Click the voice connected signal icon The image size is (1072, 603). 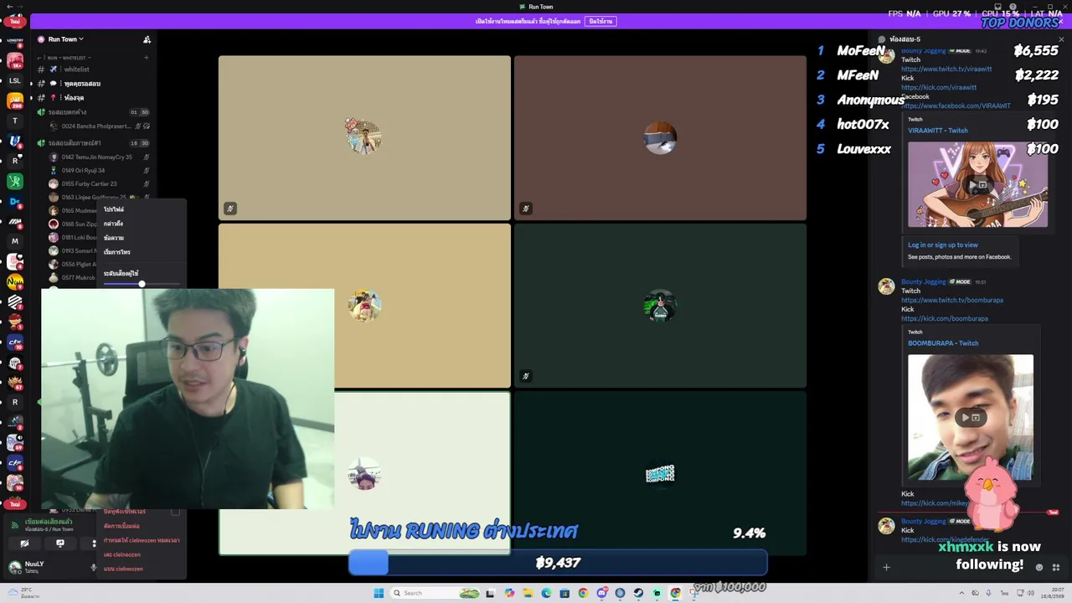point(15,525)
